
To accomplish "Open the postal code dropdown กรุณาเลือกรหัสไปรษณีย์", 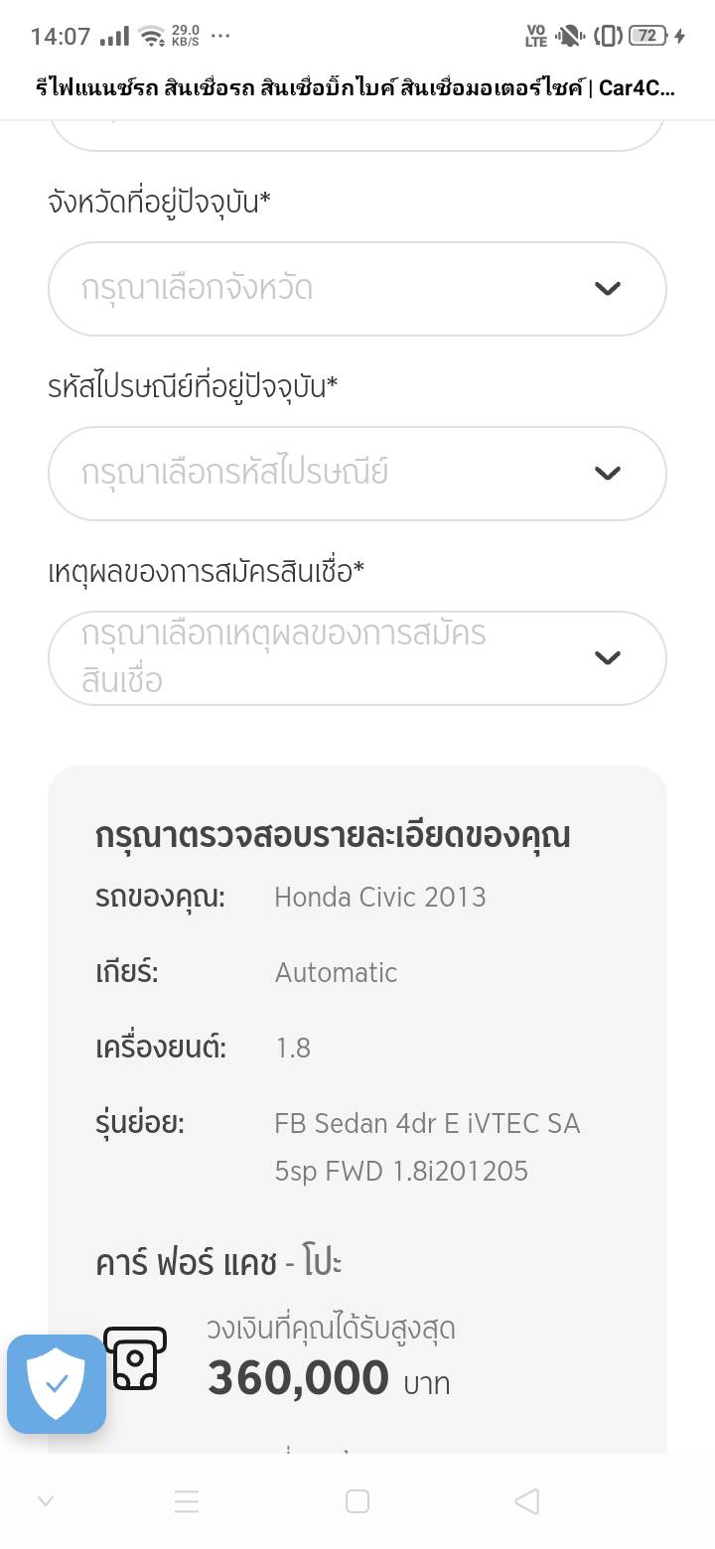I will (318, 473).
